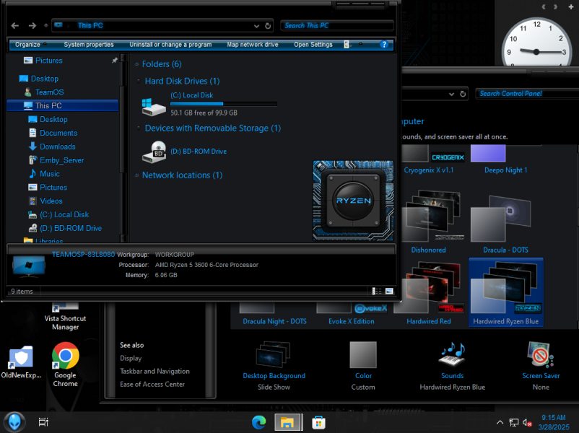Viewport: 579px width, 433px height.
Task: Expand the Folders (6) group
Action: tap(136, 64)
